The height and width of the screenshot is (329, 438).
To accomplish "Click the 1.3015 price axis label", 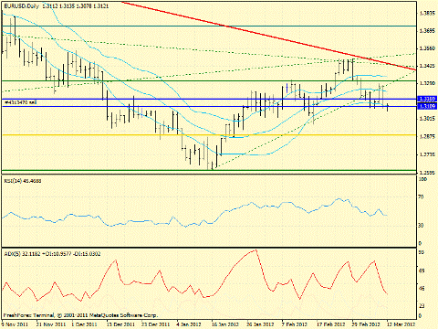I will (427, 119).
